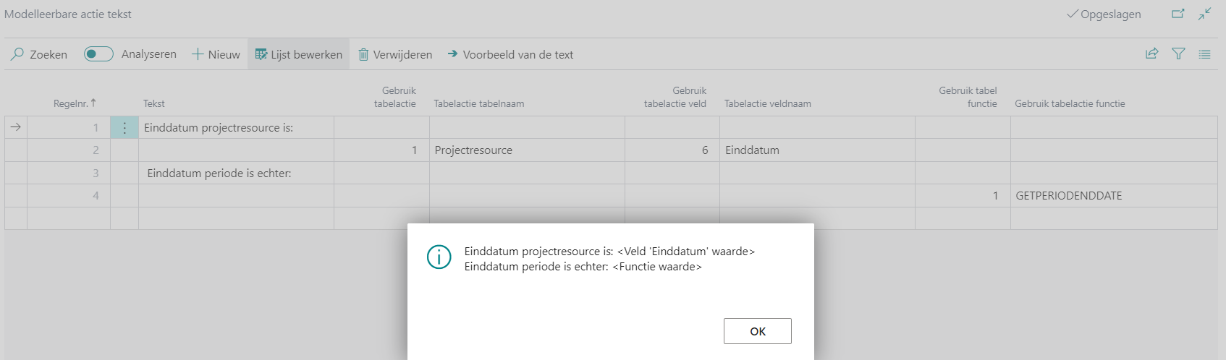Select row 3 text Einddatum periode
Screen dimensions: 1226x360
219,173
